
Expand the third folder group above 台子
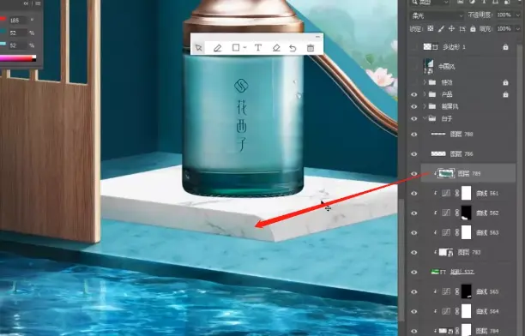425,106
